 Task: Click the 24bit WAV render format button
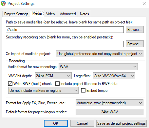109,112
